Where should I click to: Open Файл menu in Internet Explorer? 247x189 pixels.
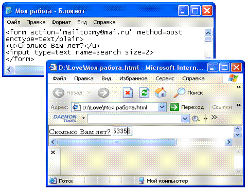point(59,79)
